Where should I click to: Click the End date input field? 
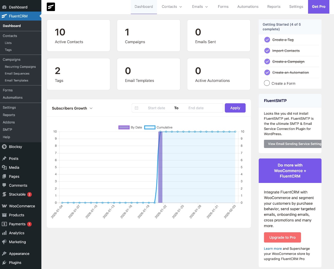[x=196, y=108]
